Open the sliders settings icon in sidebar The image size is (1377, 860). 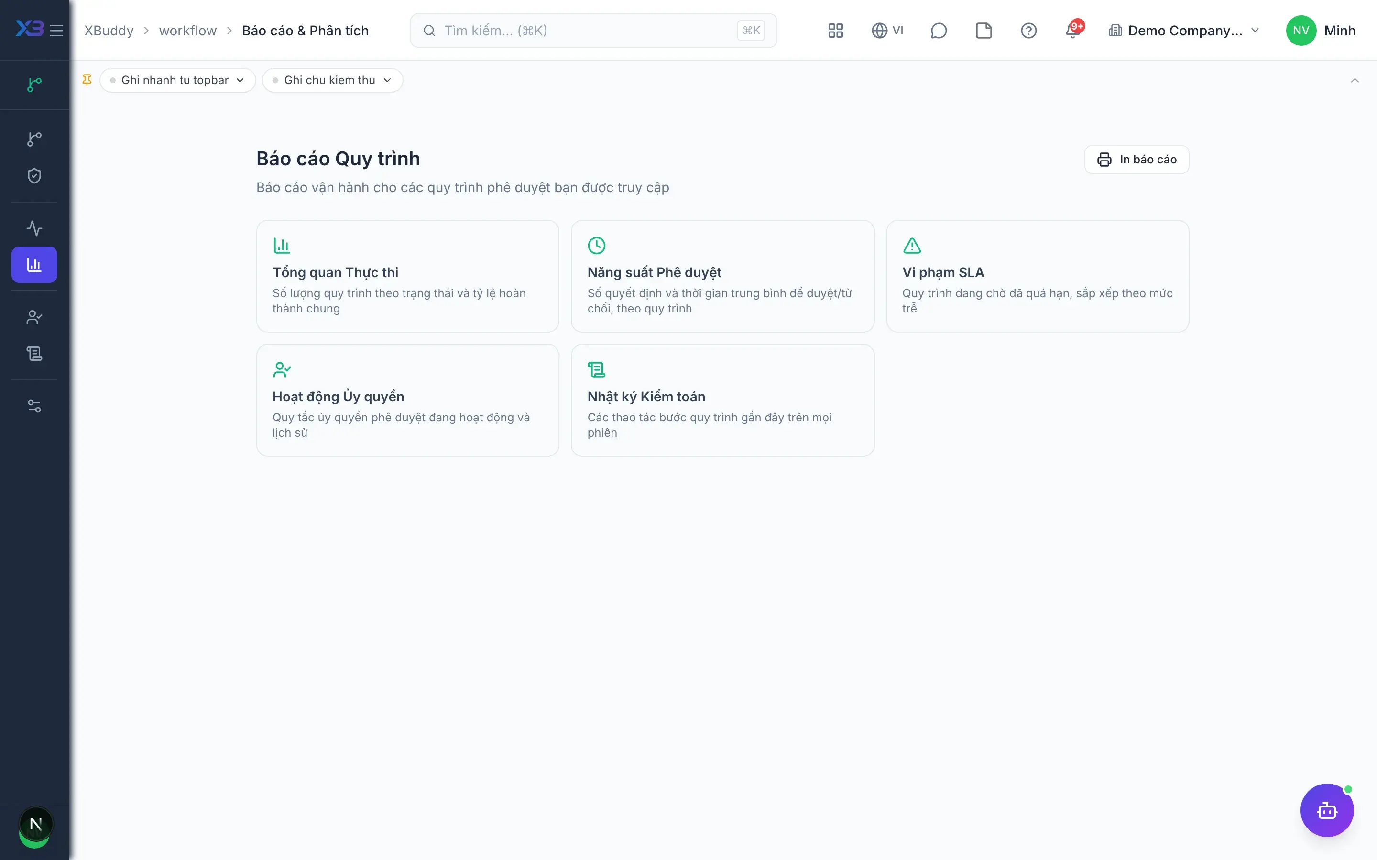coord(34,406)
